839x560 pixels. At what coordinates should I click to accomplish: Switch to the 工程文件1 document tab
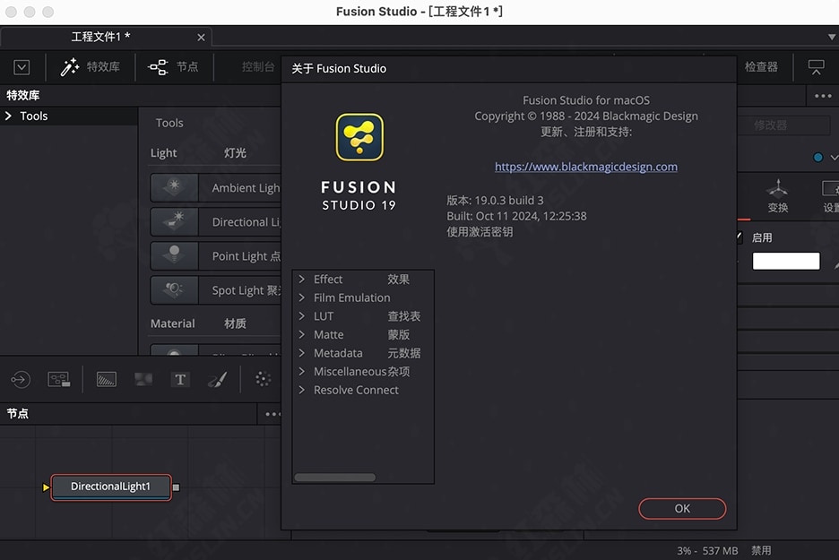tap(106, 37)
